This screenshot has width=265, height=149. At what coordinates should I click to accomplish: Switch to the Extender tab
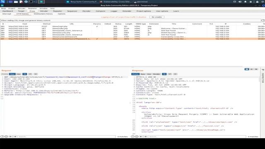click(x=127, y=11)
